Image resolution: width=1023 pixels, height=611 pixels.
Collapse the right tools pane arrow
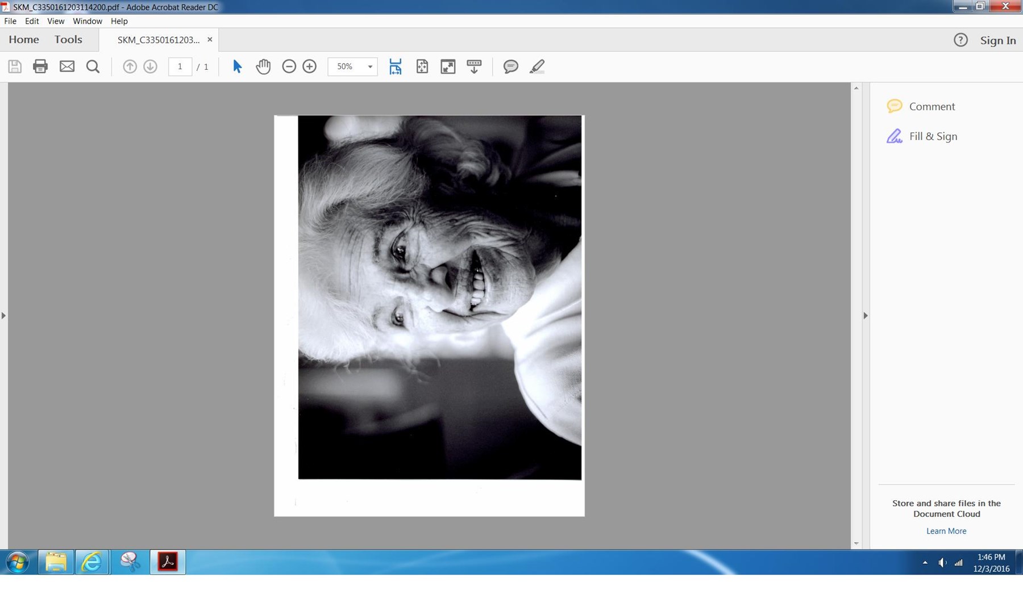coord(866,315)
